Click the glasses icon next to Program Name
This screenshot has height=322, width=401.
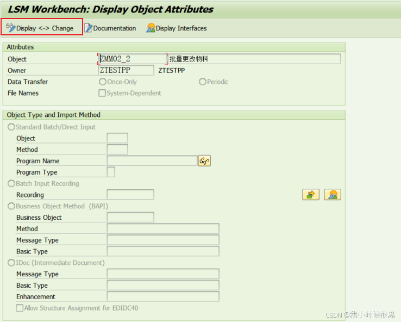(204, 161)
